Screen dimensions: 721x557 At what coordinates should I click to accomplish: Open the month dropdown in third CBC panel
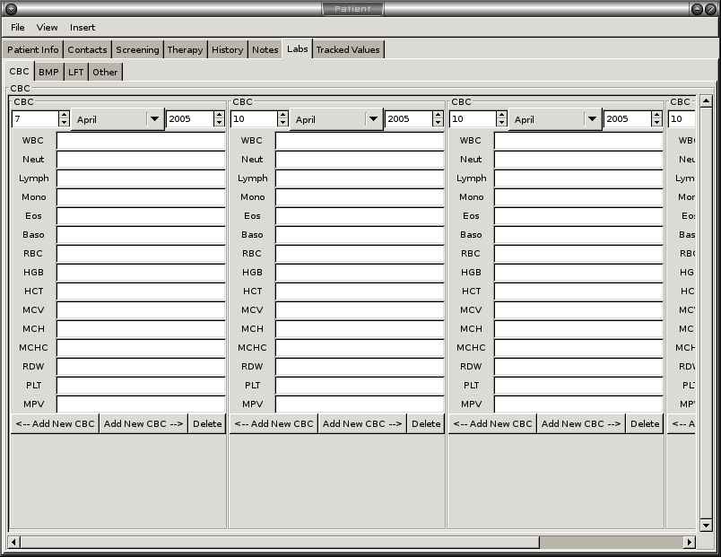click(x=591, y=119)
